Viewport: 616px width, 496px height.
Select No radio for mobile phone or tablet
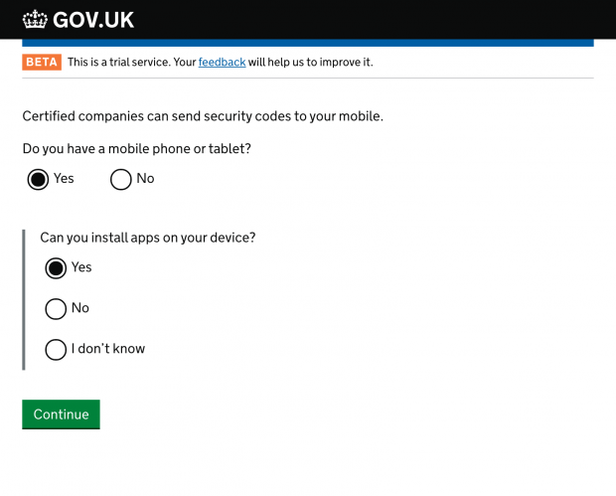pos(120,180)
